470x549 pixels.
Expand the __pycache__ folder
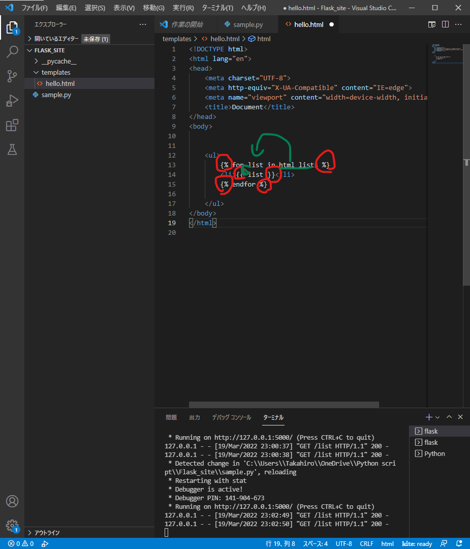pos(60,60)
